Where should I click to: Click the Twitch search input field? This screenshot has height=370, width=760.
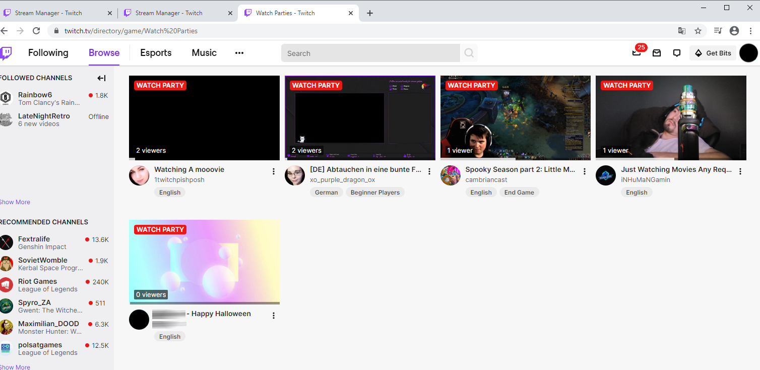(370, 53)
